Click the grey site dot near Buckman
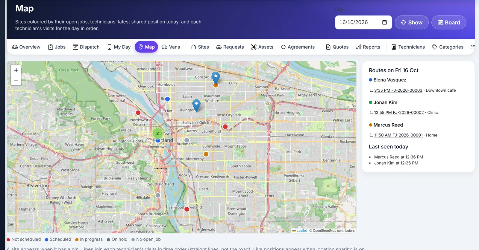Screen dimensions: 479x250 [x=187, y=140]
